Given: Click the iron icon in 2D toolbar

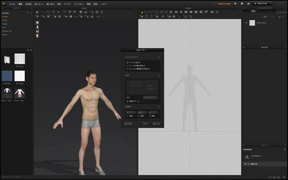Looking at the screenshot, I should coord(163,17).
